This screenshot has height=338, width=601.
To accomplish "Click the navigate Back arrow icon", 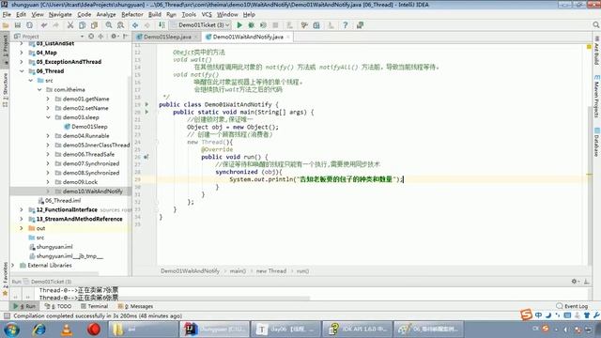I will (135, 25).
